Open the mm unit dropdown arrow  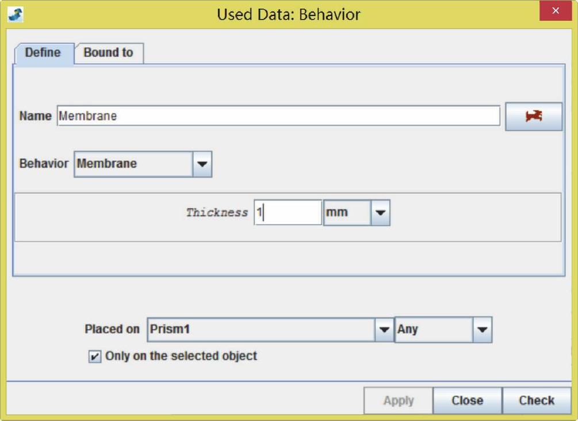point(380,213)
